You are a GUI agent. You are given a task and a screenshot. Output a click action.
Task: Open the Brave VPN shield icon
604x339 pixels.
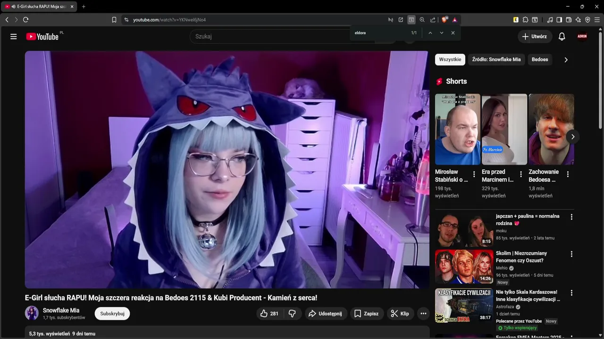click(x=587, y=20)
